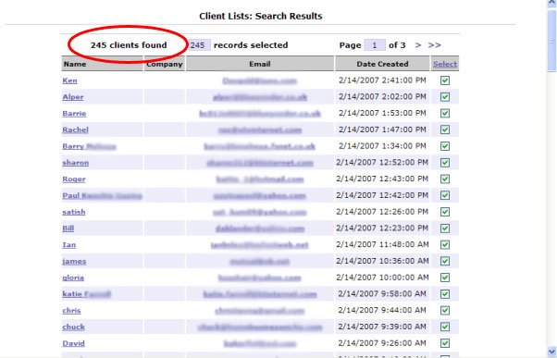Open the client link gloria

coord(73,278)
